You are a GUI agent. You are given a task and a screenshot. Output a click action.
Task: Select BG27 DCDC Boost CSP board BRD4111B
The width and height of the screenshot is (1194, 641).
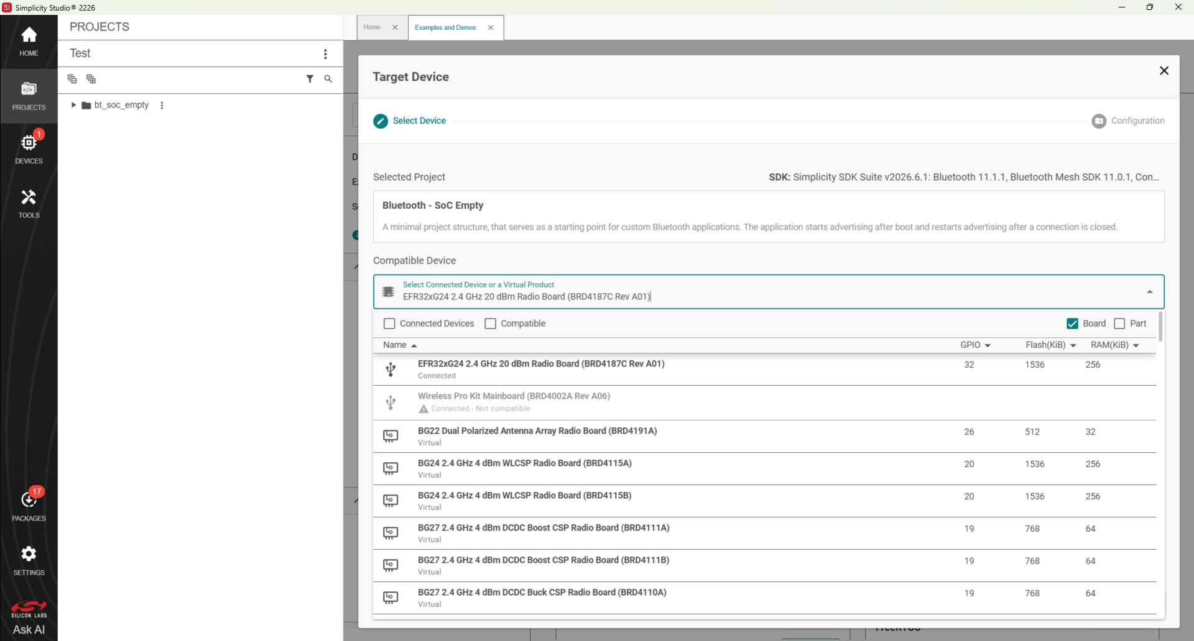[x=764, y=566]
